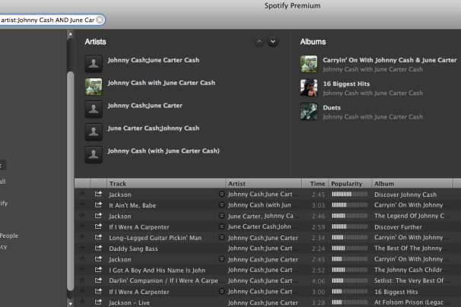The image size is (461, 307).
Task: Click placeholder avatar for Johnny Cash;June Carter Cash
Action: tap(94, 64)
